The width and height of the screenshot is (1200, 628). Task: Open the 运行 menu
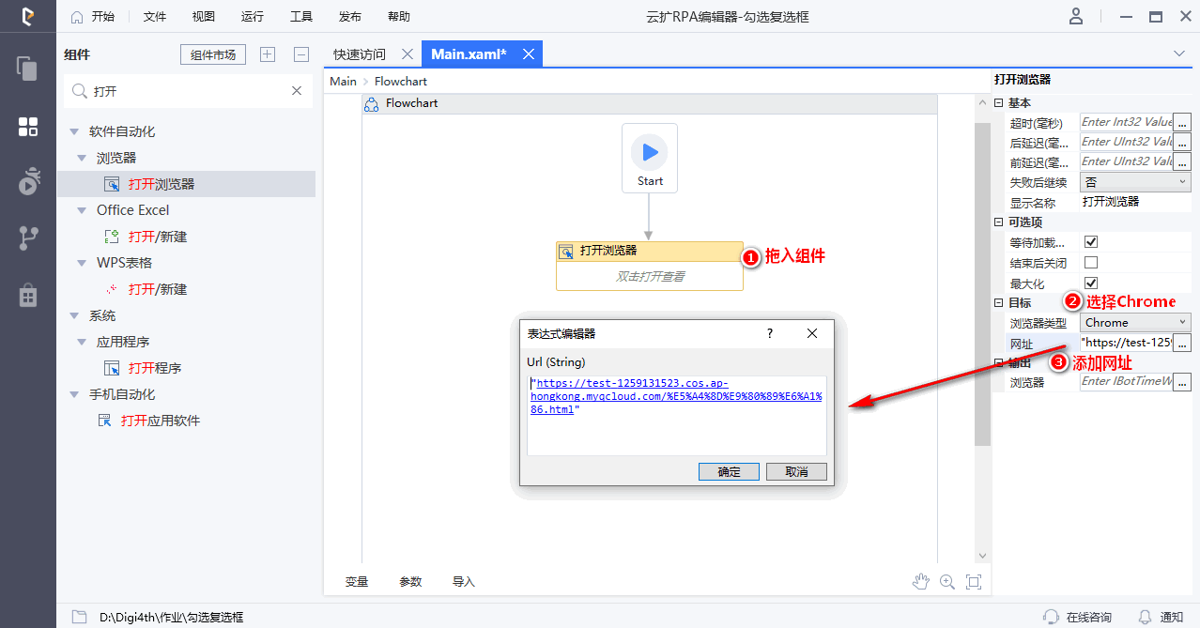252,17
